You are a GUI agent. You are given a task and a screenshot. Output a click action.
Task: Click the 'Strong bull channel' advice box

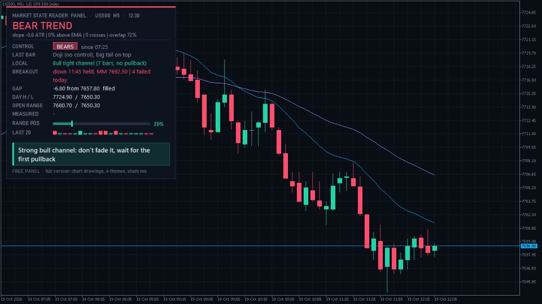(91, 154)
